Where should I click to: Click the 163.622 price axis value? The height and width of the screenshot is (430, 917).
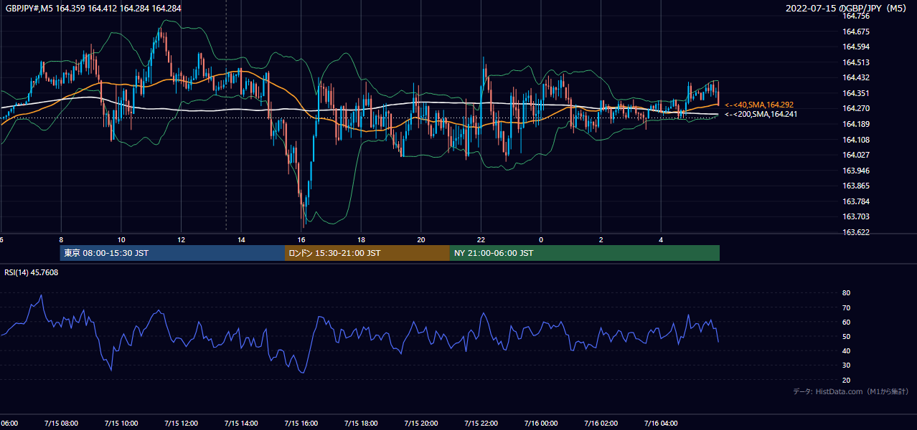pos(856,232)
